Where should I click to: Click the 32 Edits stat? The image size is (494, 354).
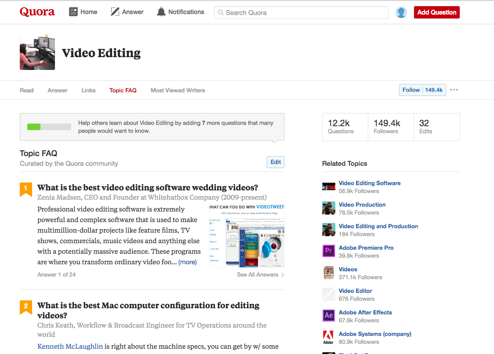(x=437, y=127)
